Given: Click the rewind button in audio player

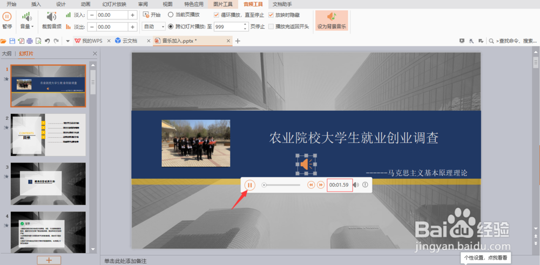Looking at the screenshot, I should 311,185.
